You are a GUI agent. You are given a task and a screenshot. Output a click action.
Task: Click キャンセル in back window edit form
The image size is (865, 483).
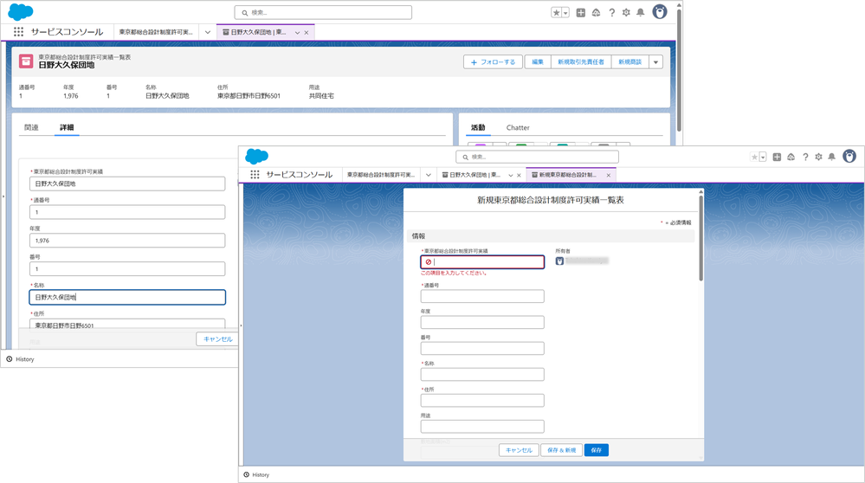tap(217, 339)
